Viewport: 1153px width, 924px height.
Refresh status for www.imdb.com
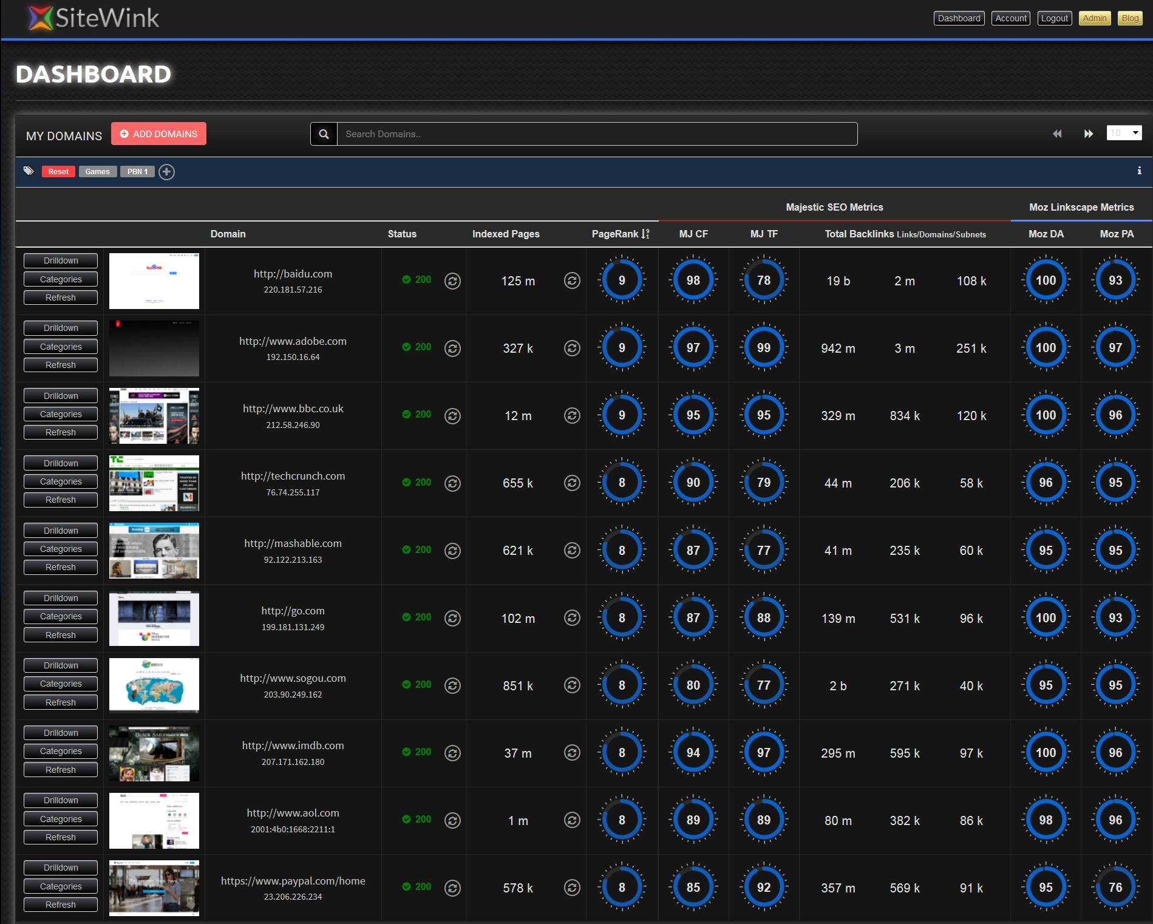tap(452, 753)
